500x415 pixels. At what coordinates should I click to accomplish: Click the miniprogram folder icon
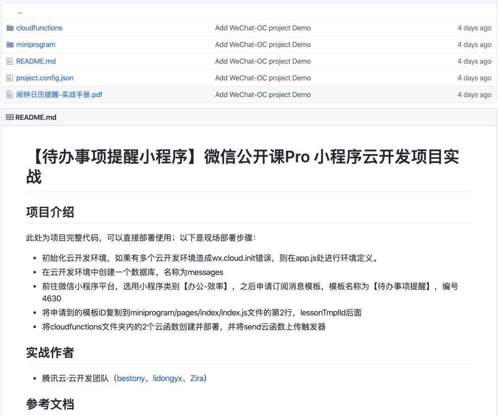pyautogui.click(x=10, y=44)
